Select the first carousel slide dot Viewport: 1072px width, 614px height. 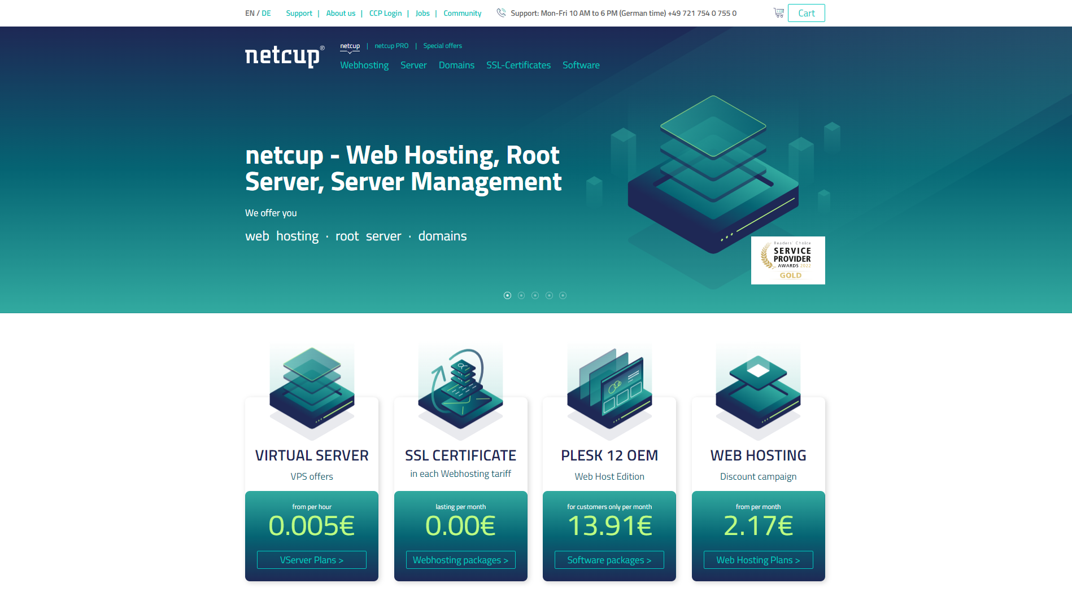(x=507, y=295)
